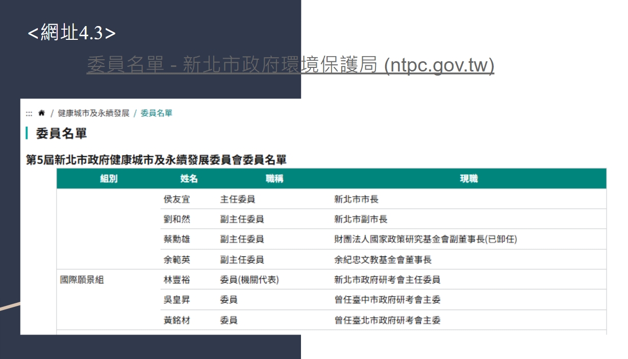Click the ::: accessibility anchor in breadcrumb
This screenshot has width=628, height=359.
click(x=29, y=113)
